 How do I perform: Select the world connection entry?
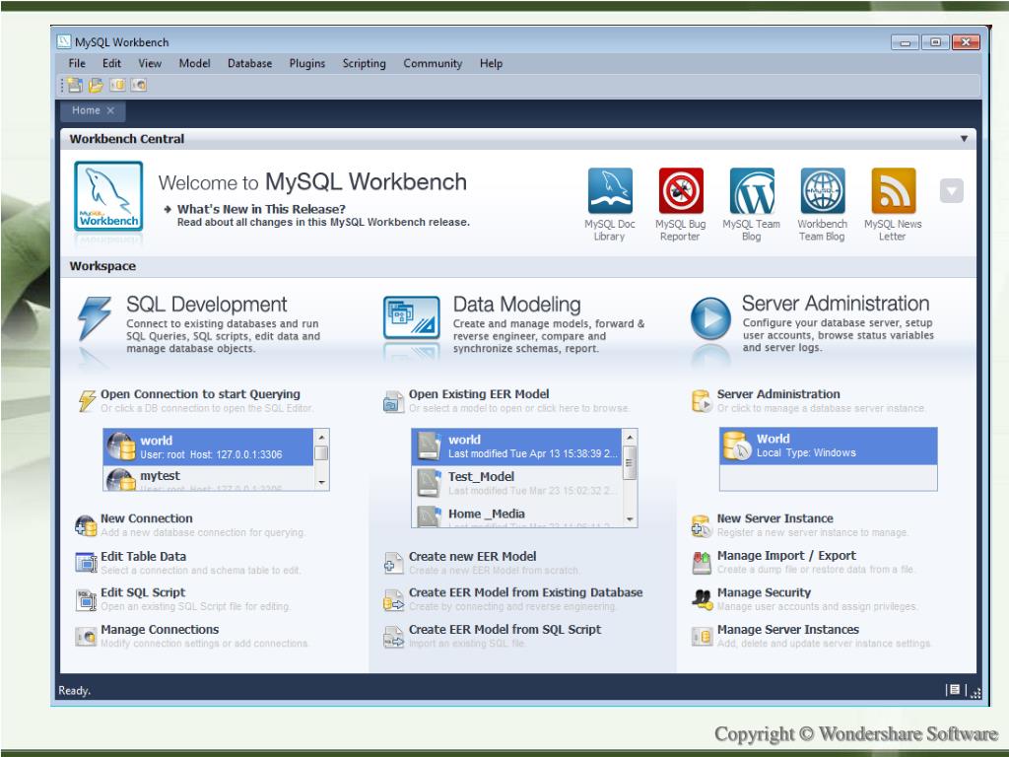click(209, 447)
